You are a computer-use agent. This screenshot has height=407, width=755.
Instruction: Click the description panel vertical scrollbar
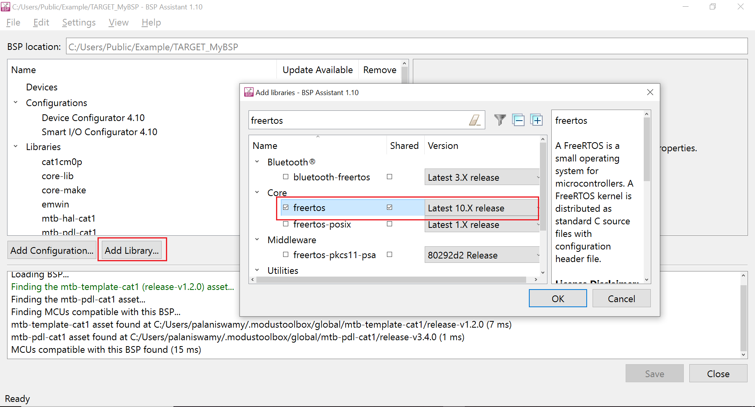(x=646, y=149)
